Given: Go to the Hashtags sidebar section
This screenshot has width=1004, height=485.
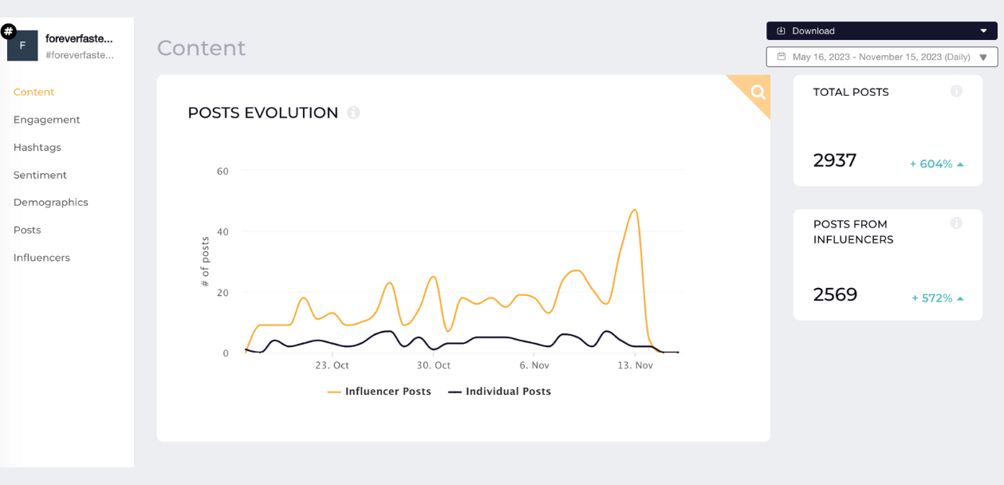Looking at the screenshot, I should [x=37, y=148].
